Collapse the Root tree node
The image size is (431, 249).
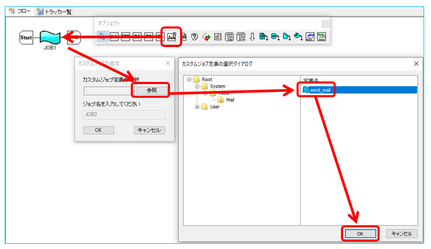pos(188,79)
